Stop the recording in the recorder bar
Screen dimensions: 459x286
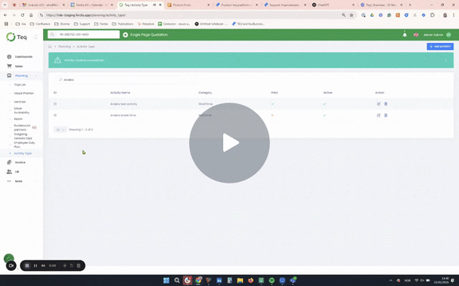(x=27, y=265)
